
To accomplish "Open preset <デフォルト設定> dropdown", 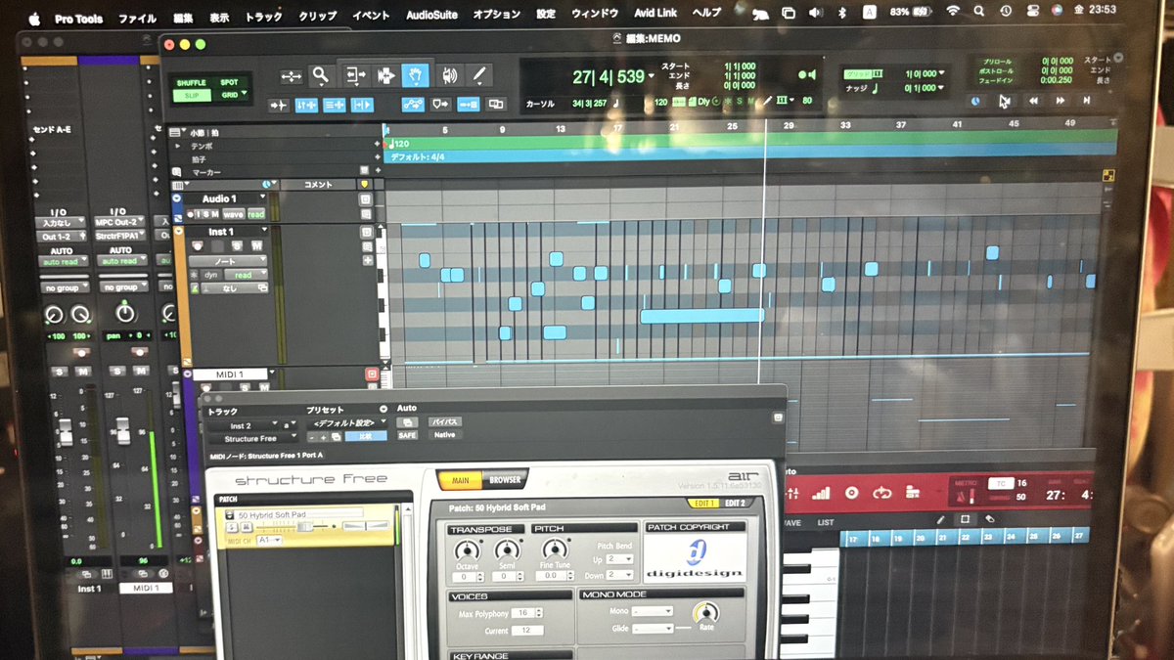I will (x=346, y=423).
